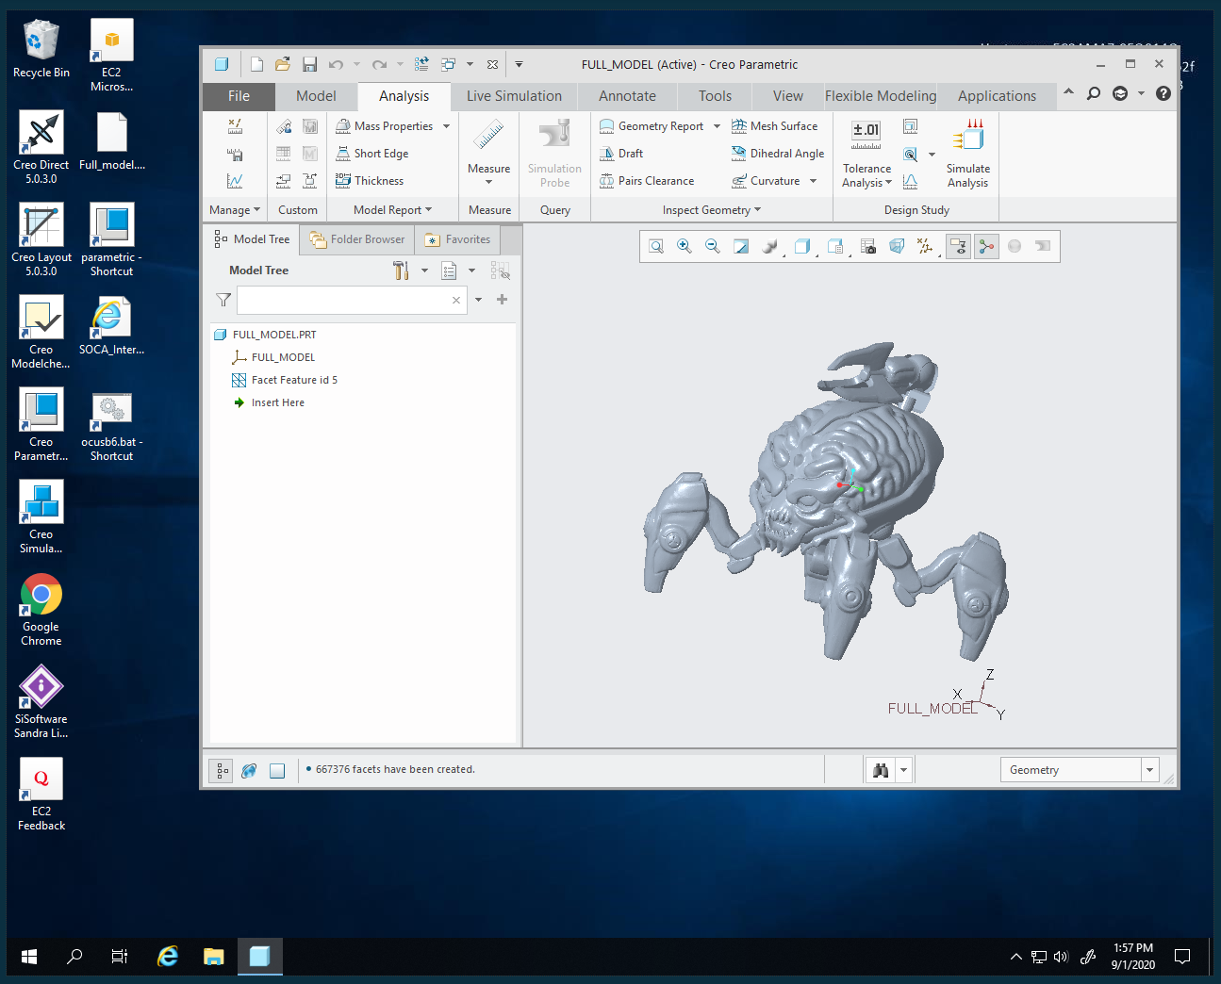Click the Saved Orientations camera icon
The height and width of the screenshot is (984, 1221).
(868, 246)
